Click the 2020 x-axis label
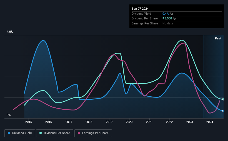The width and height of the screenshot is (228, 141). pyautogui.click(x=129, y=122)
